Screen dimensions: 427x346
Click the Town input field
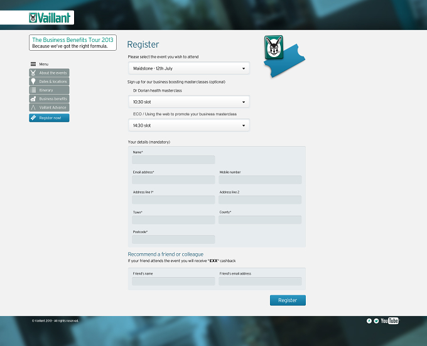pyautogui.click(x=173, y=220)
